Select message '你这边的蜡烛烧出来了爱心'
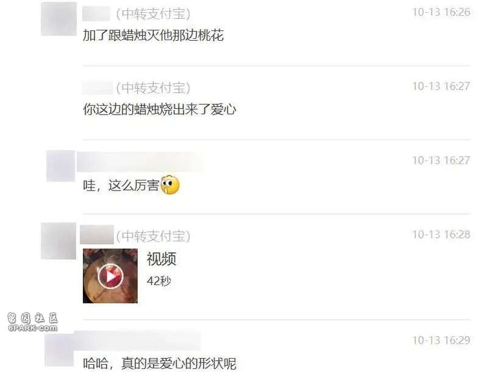 pos(159,110)
